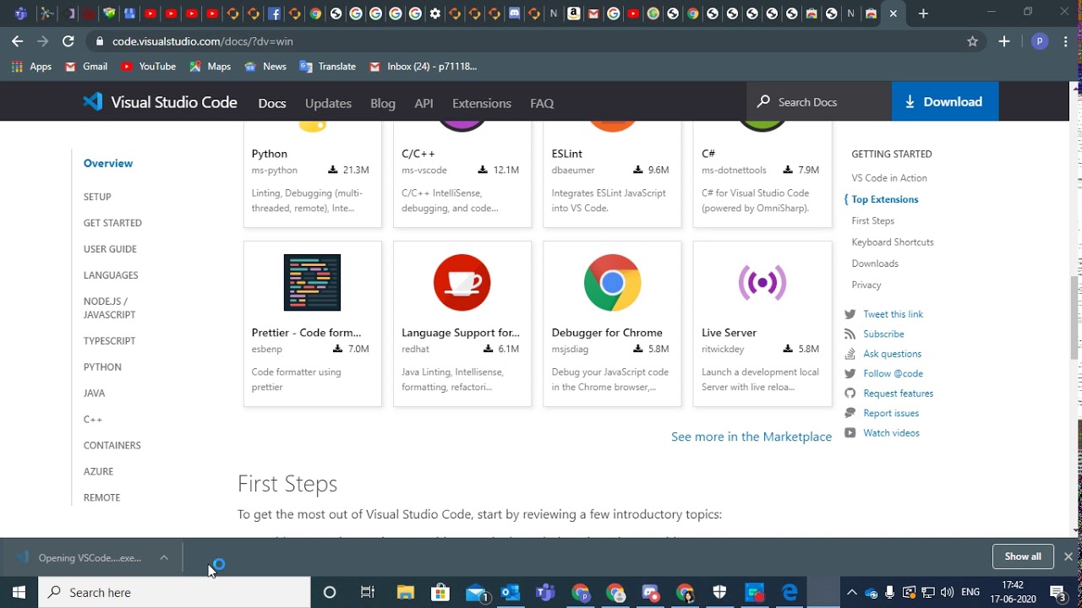This screenshot has height=608, width=1082.
Task: Open the Updates navigation item
Action: 328,103
